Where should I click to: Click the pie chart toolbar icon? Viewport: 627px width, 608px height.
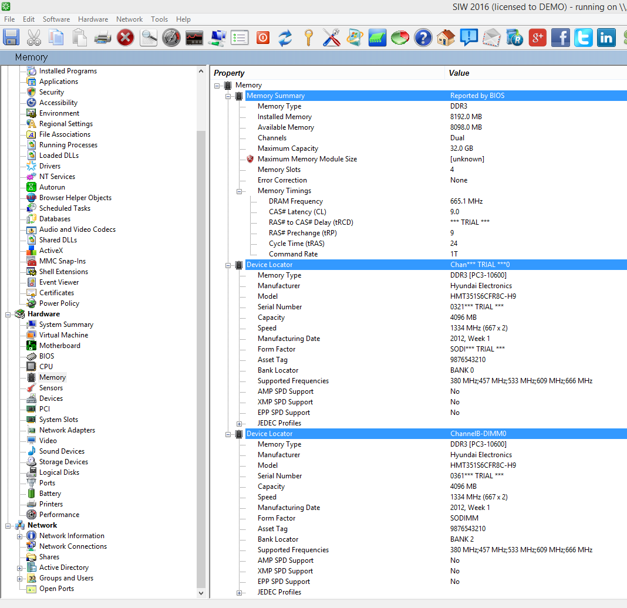[400, 38]
